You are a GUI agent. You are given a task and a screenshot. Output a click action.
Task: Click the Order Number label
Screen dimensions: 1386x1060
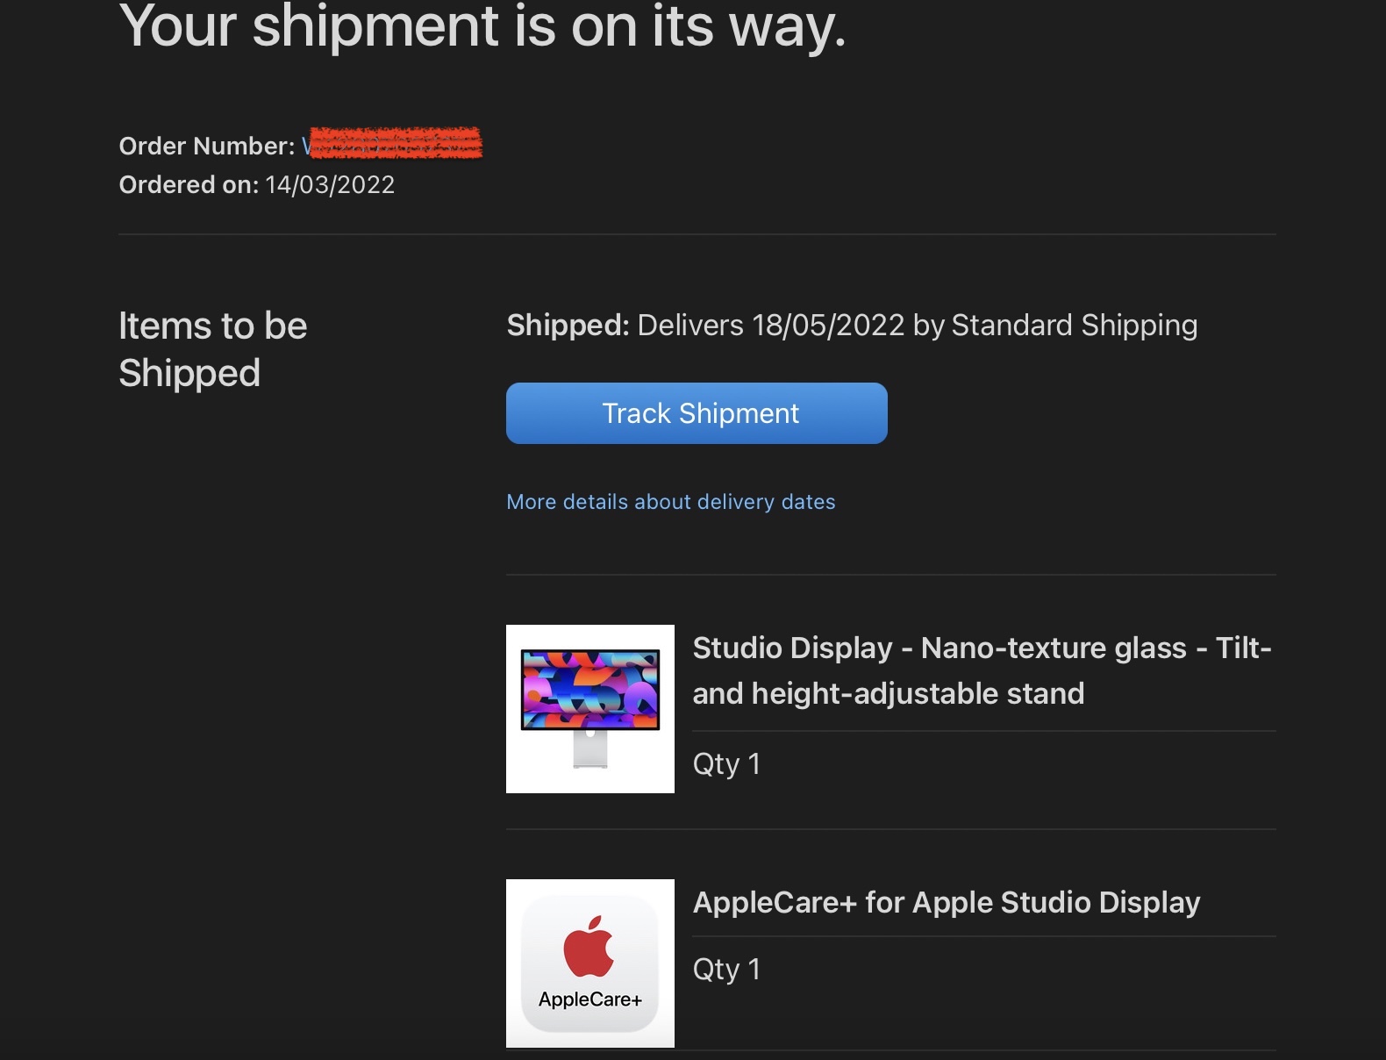click(206, 146)
